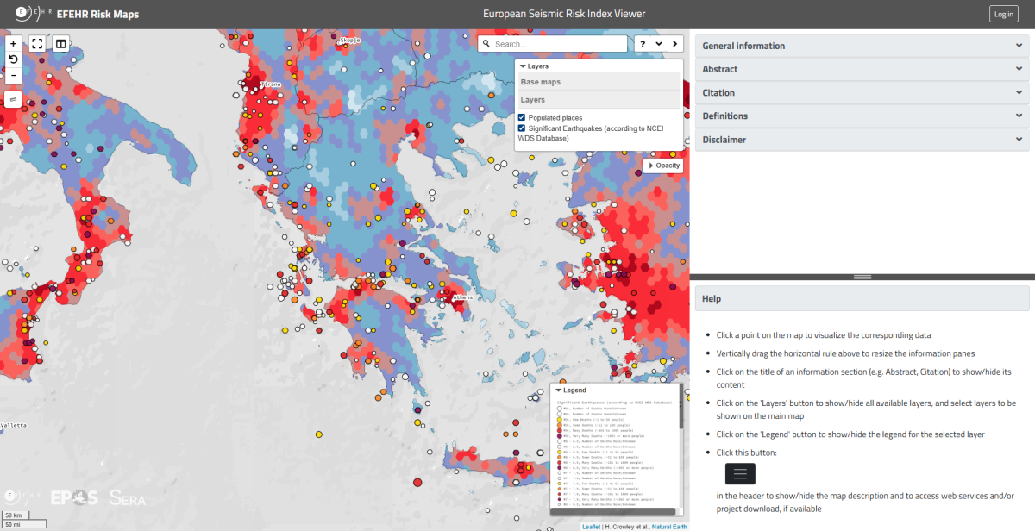This screenshot has height=531, width=1035.
Task: Open the Leaflet attribution link
Action: pyautogui.click(x=591, y=526)
